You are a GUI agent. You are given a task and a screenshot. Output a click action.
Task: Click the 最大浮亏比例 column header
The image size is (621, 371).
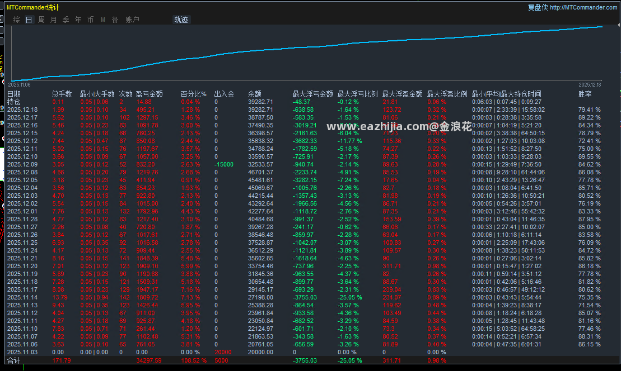click(x=357, y=94)
